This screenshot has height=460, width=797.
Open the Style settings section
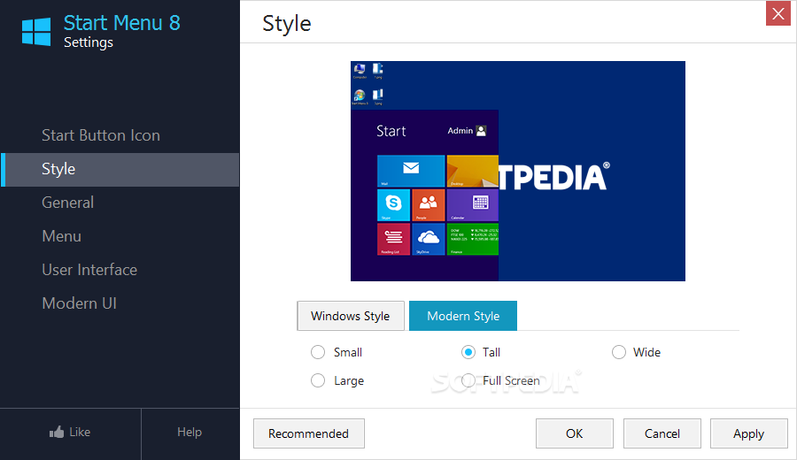tap(120, 169)
